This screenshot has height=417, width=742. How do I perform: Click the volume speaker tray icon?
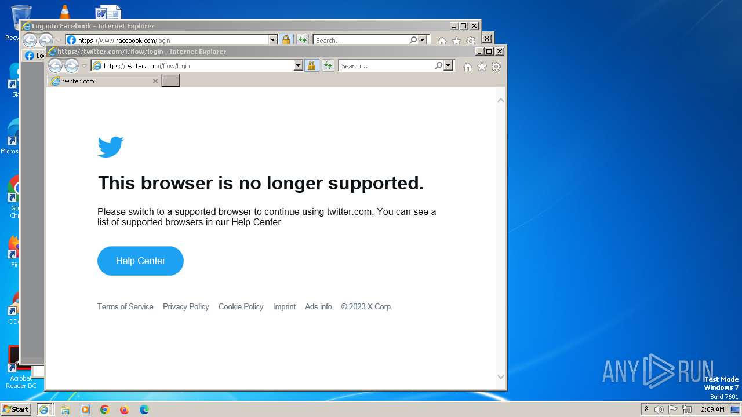coord(659,409)
